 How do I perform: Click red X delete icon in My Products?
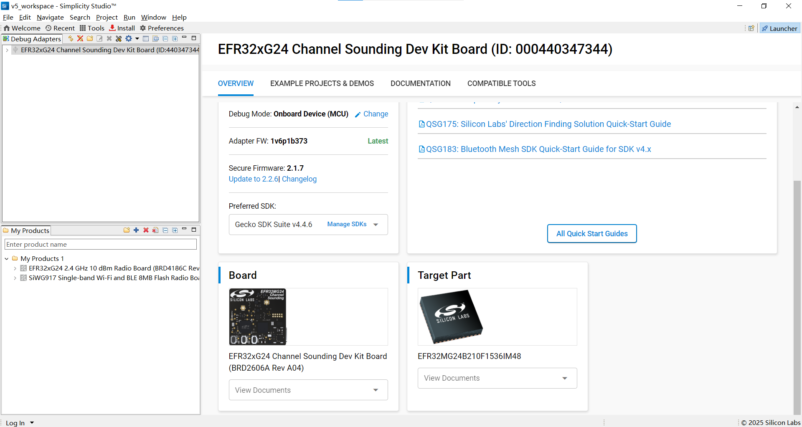[x=146, y=230]
